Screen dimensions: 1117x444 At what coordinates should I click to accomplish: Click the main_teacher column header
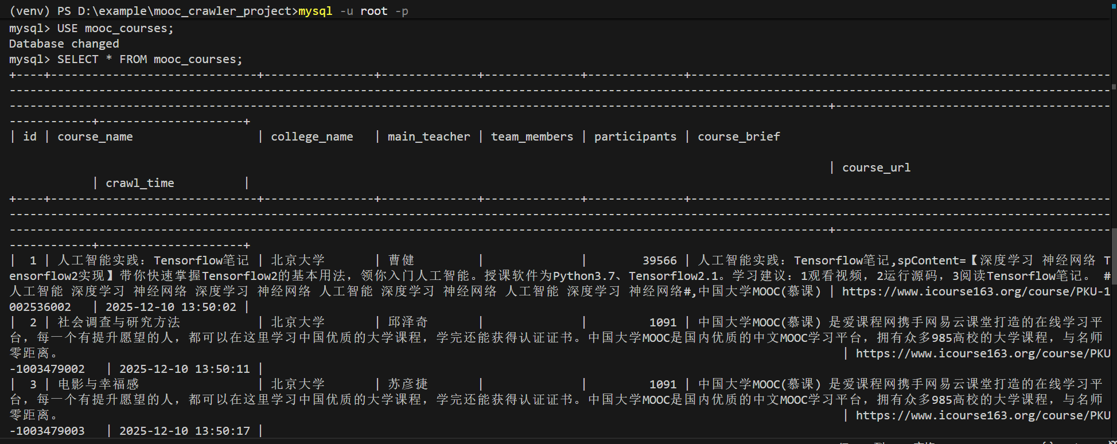click(429, 137)
